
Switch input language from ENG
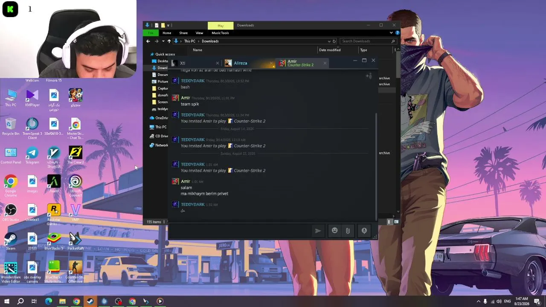508,301
